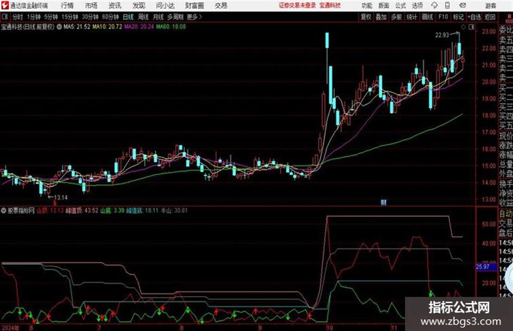
Task: Click the 标记 mark button
Action: (x=458, y=17)
